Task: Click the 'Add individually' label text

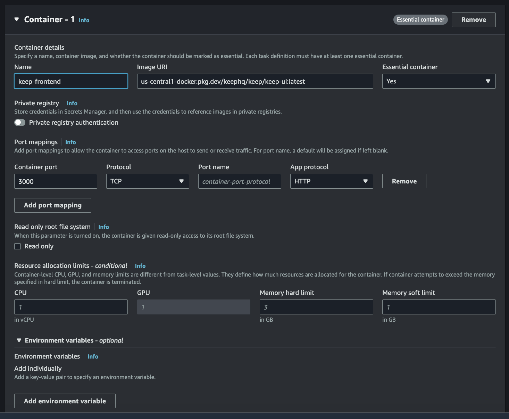Action: point(38,368)
